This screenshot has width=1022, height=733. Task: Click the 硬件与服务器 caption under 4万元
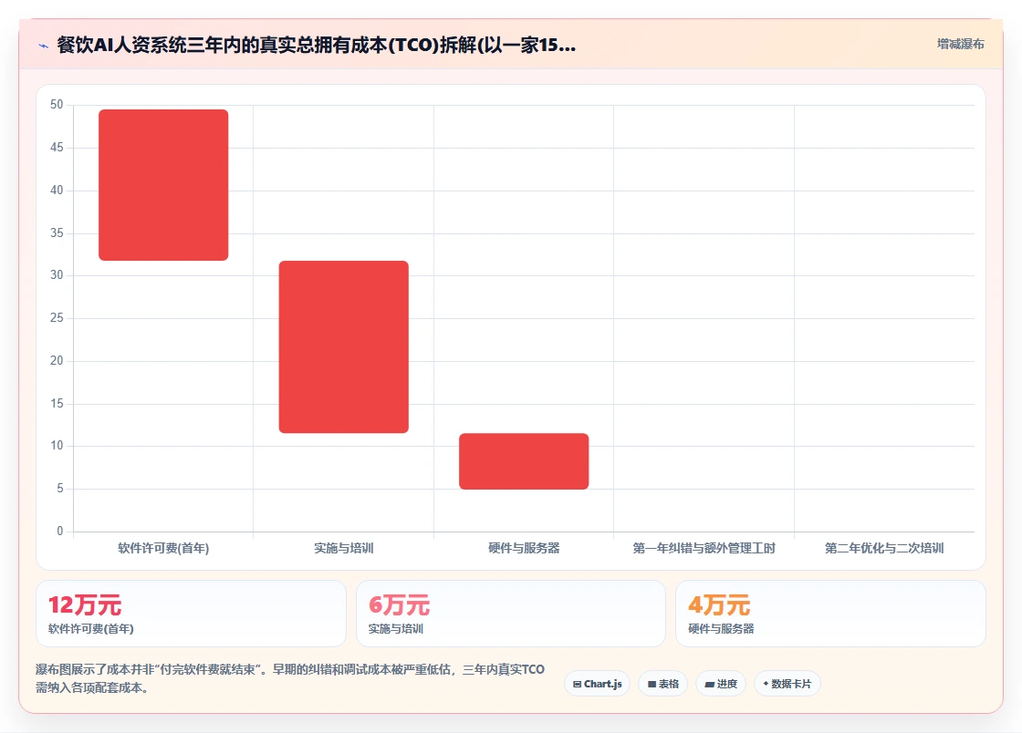click(x=721, y=629)
